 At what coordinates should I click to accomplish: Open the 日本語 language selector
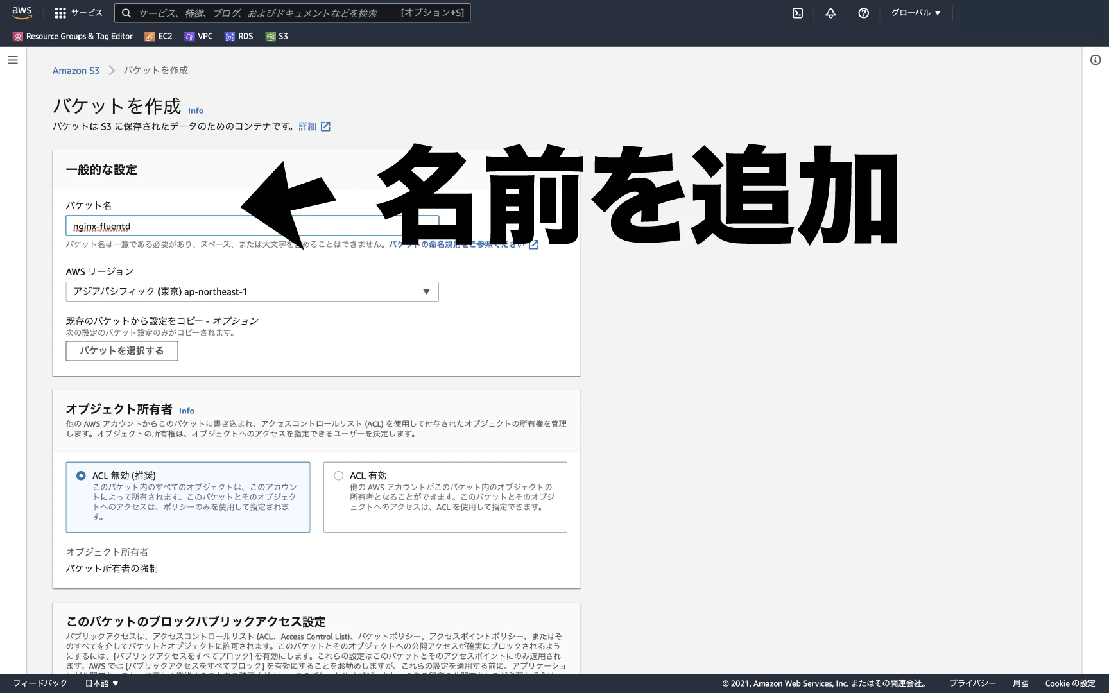pos(101,683)
